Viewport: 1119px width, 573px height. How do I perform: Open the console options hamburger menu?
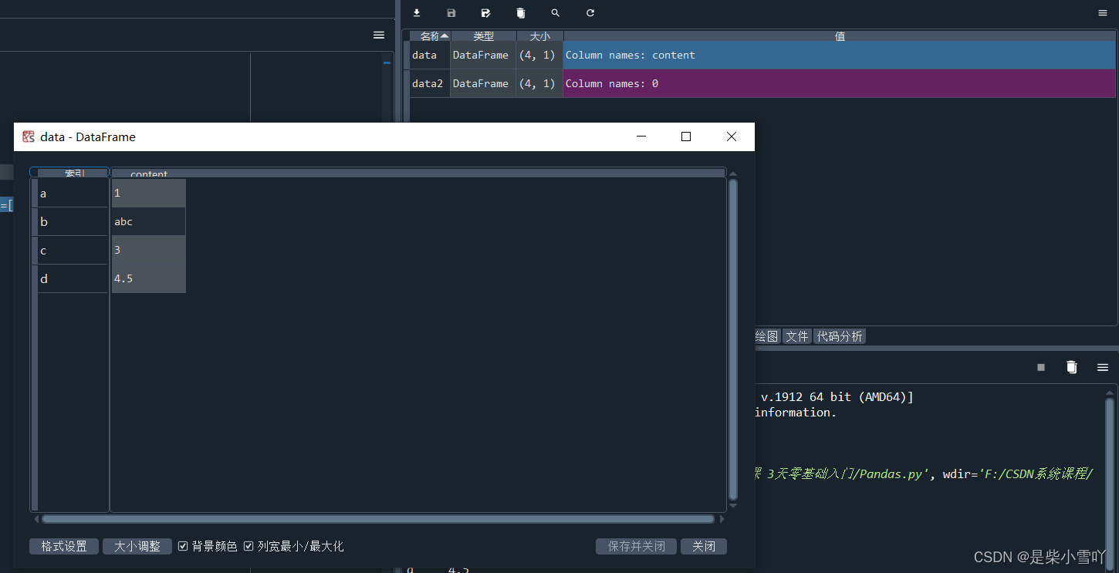(x=1102, y=367)
